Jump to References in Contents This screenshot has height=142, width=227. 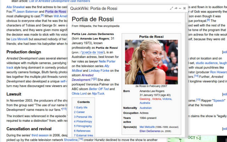point(82,131)
